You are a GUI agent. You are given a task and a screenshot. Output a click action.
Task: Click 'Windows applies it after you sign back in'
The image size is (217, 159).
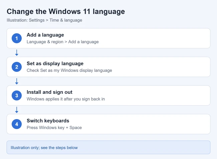tap(66, 99)
